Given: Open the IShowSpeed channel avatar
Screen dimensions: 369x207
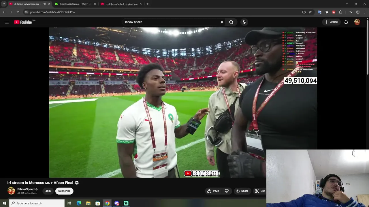Looking at the screenshot, I should [x=11, y=191].
